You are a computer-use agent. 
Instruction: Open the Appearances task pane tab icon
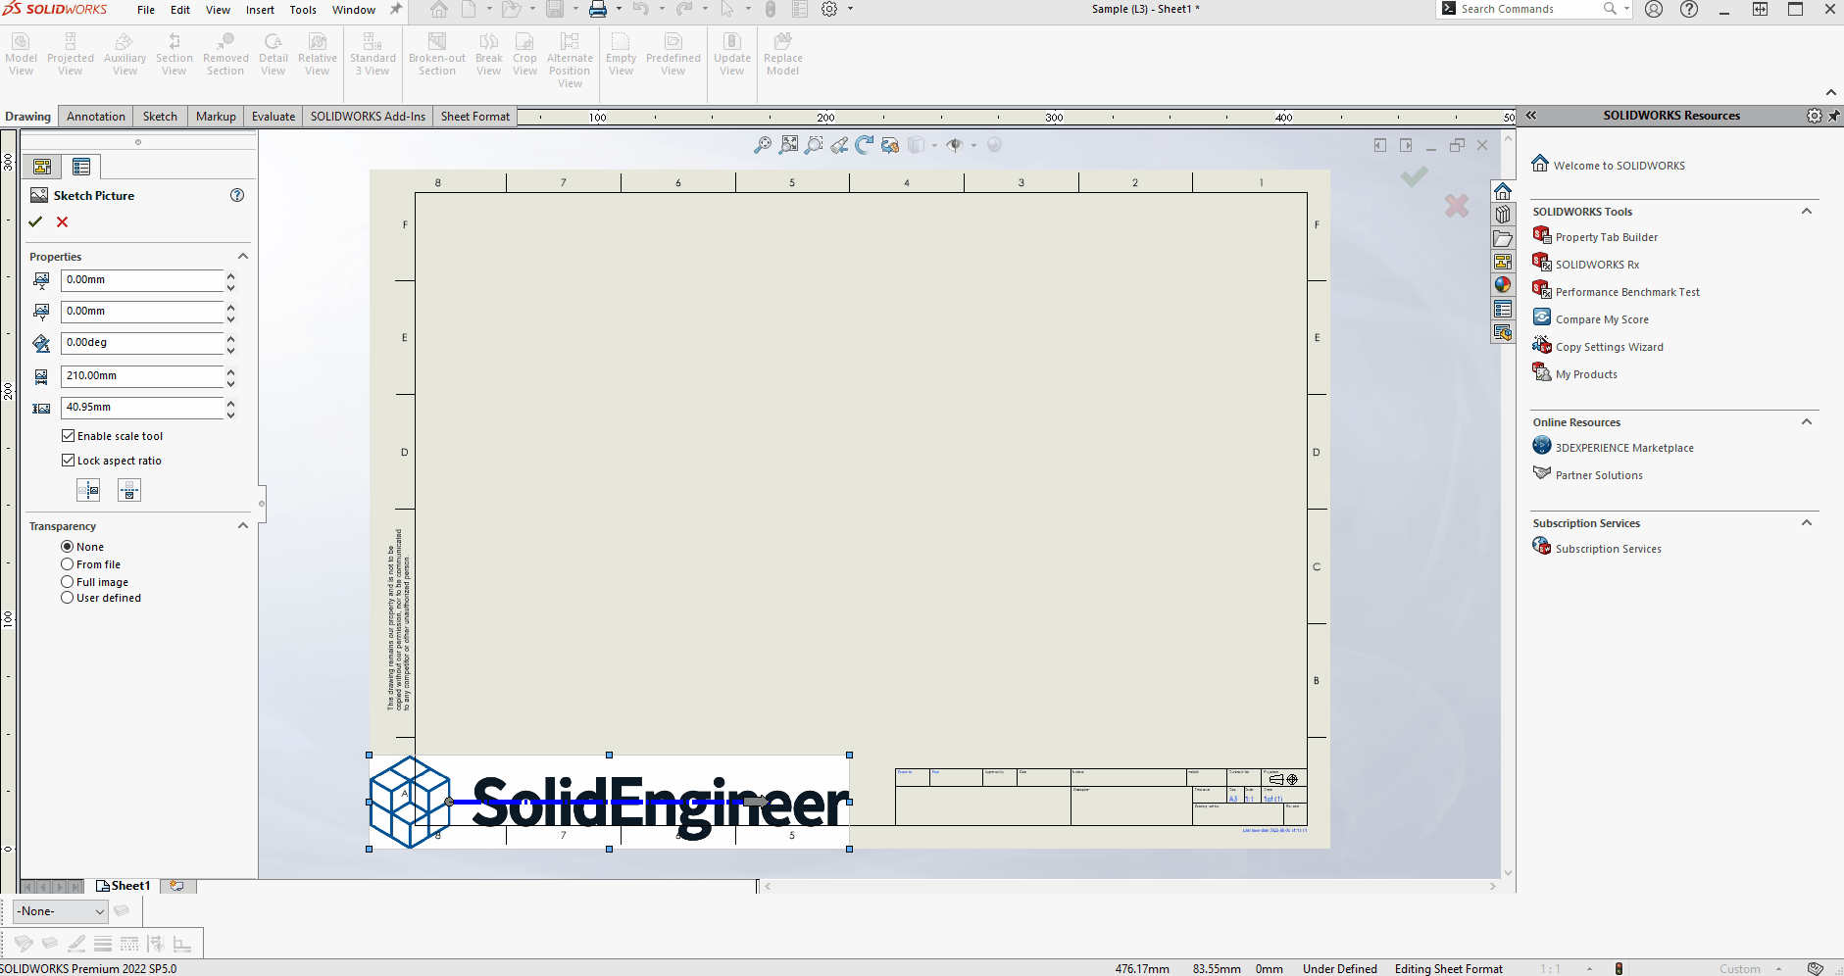(1503, 285)
